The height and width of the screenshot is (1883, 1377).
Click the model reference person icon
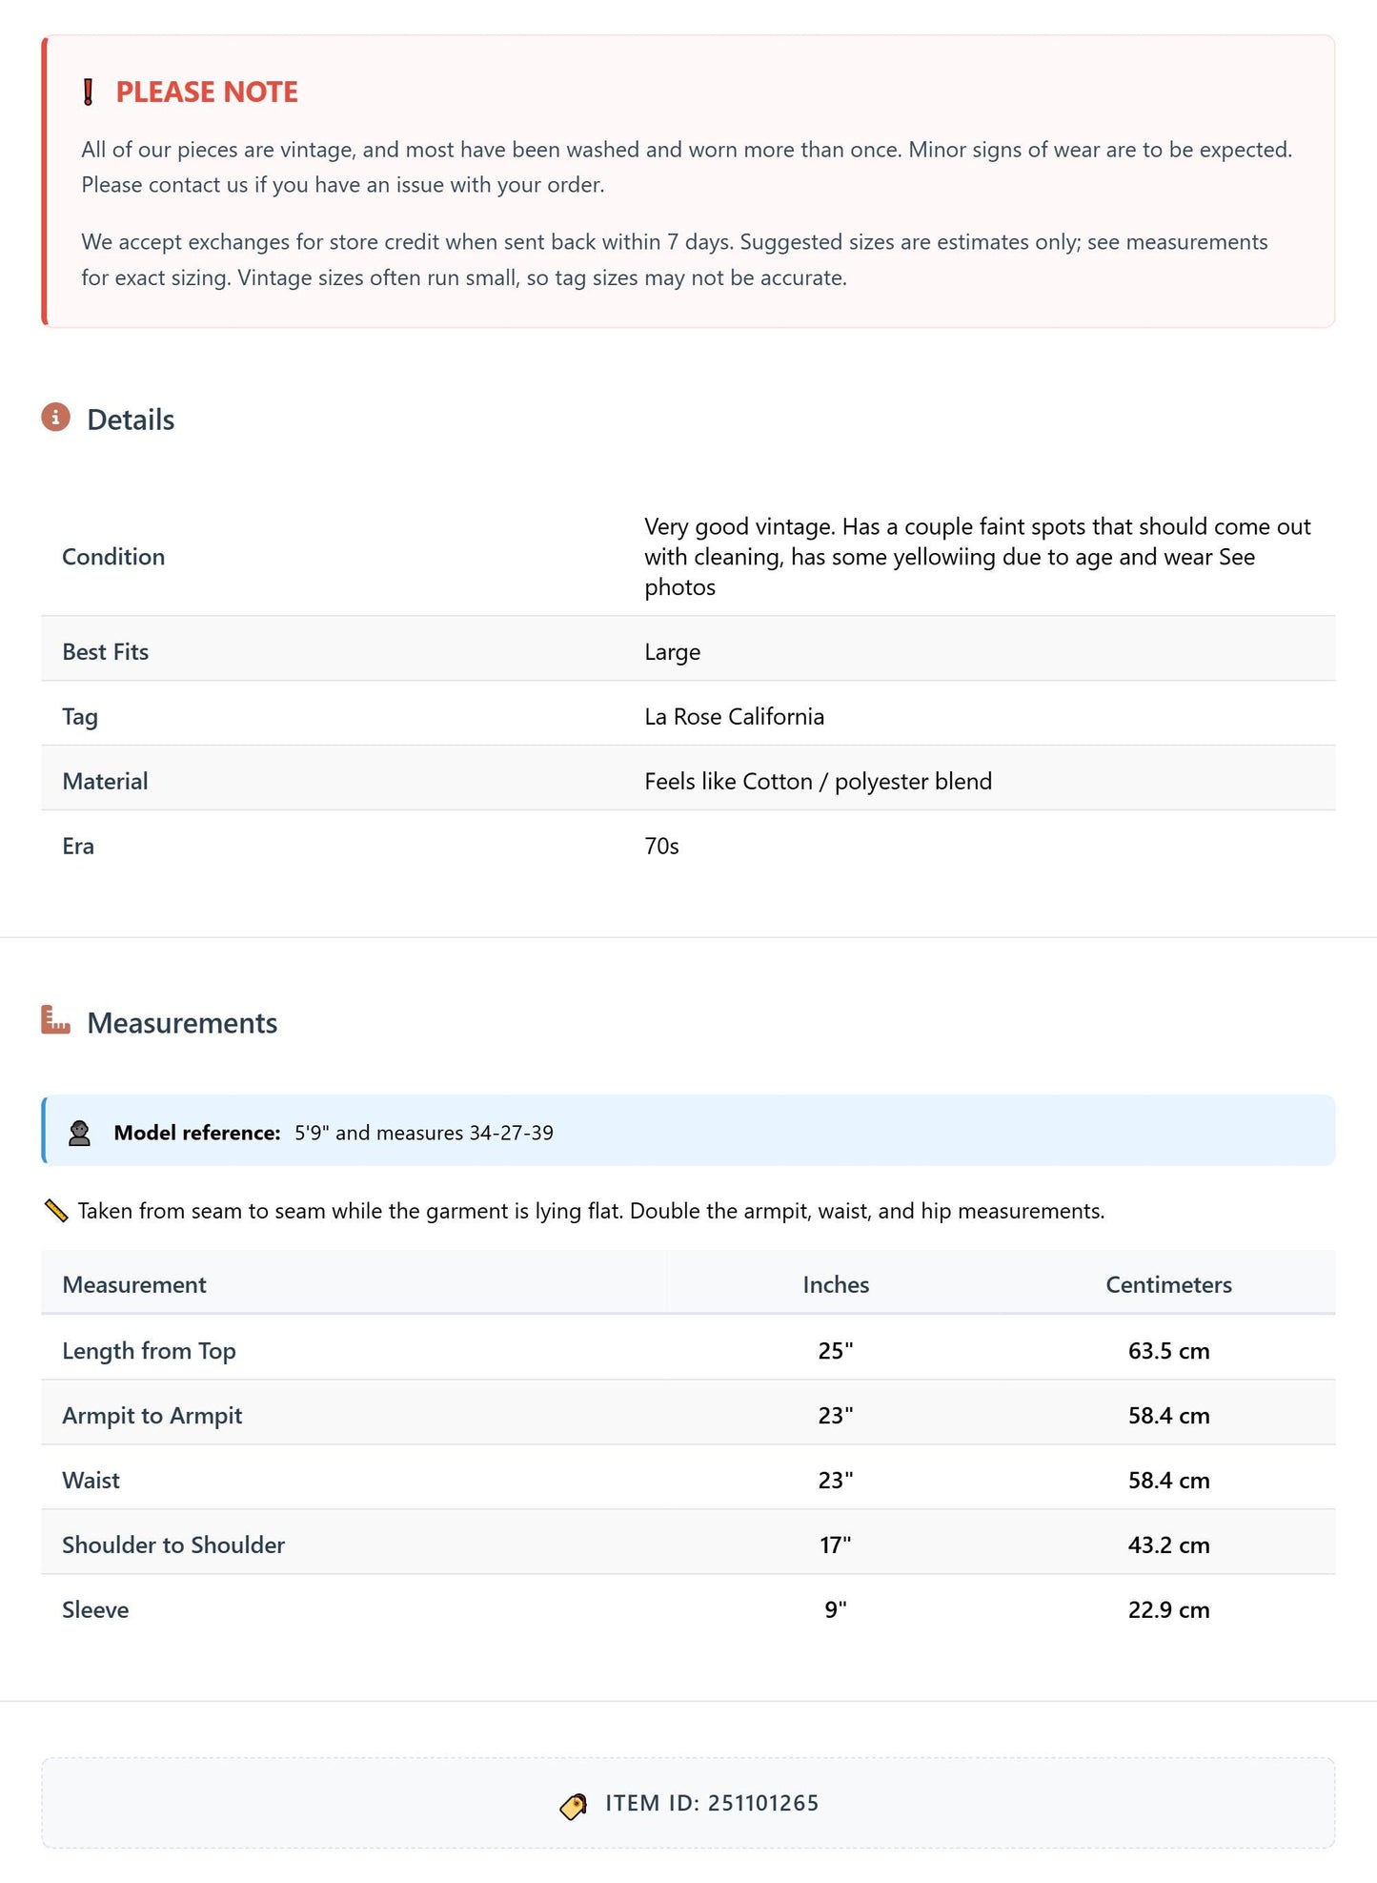coord(80,1133)
